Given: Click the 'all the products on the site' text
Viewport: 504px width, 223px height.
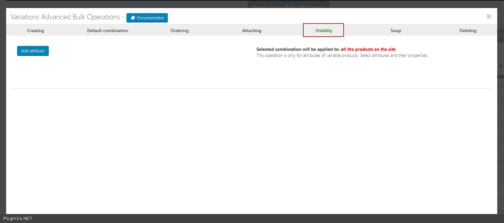Looking at the screenshot, I should point(368,49).
